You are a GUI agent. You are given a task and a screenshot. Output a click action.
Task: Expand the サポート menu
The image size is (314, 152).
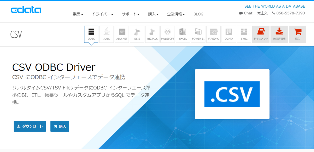pyautogui.click(x=131, y=14)
